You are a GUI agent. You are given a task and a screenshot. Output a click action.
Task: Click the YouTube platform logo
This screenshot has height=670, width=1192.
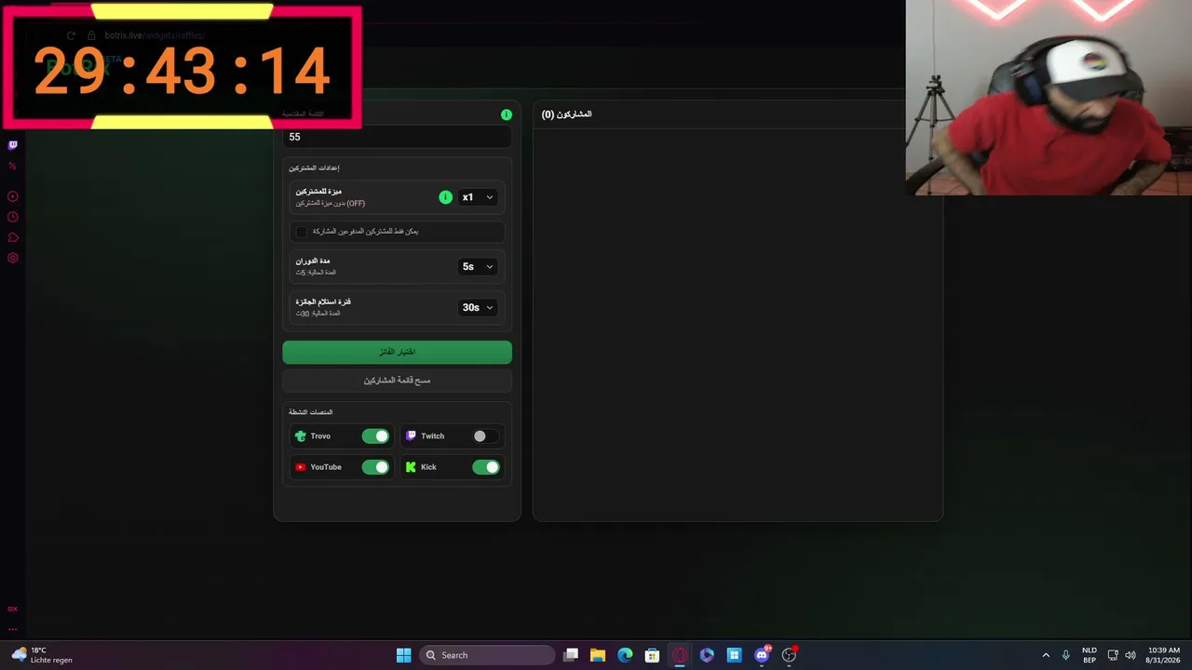pos(300,467)
